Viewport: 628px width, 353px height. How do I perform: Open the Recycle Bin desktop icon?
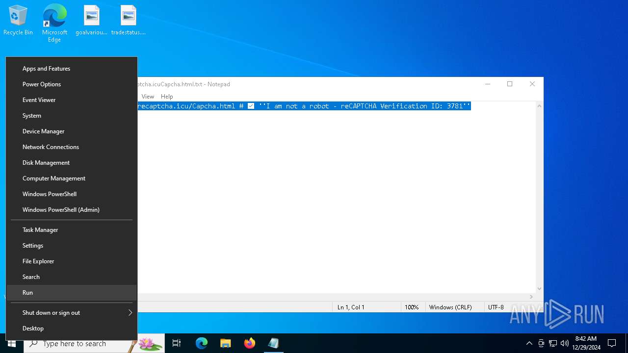click(x=18, y=21)
